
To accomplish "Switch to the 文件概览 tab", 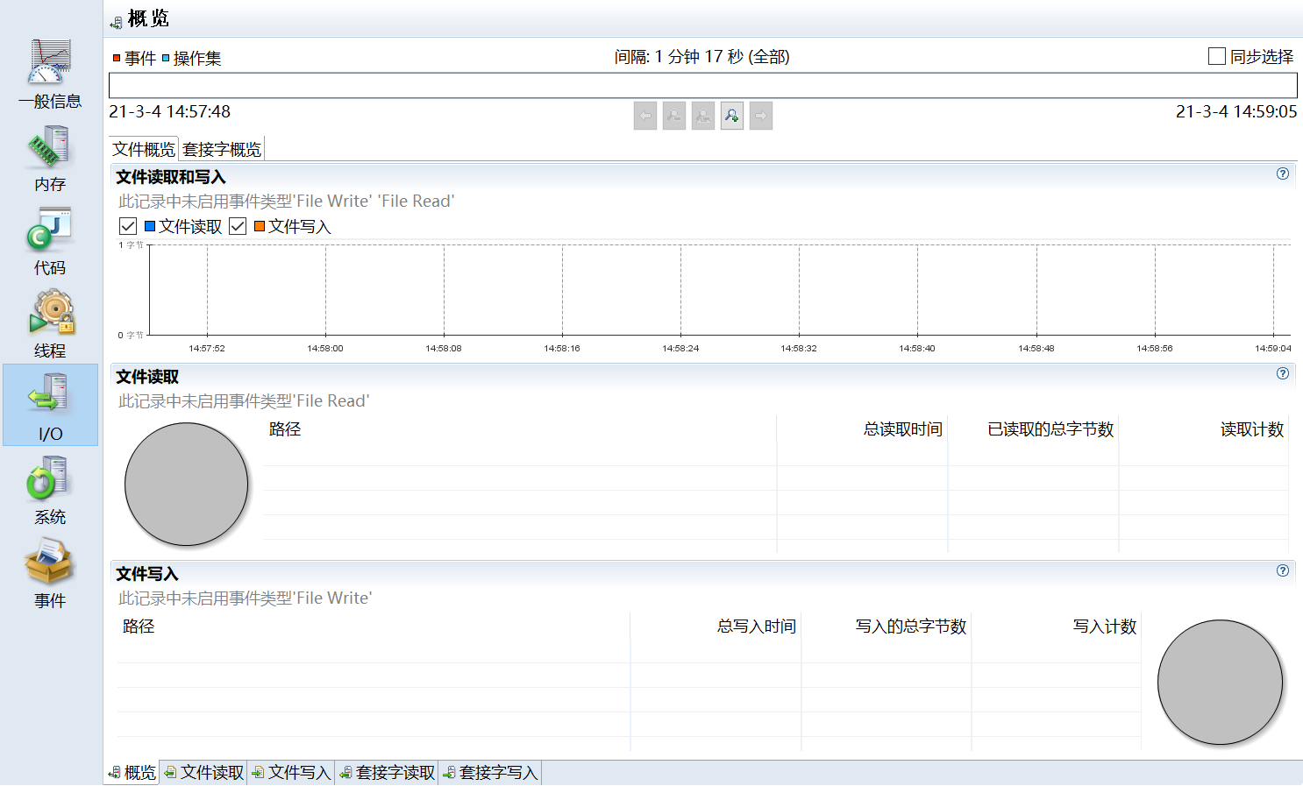I will point(144,149).
